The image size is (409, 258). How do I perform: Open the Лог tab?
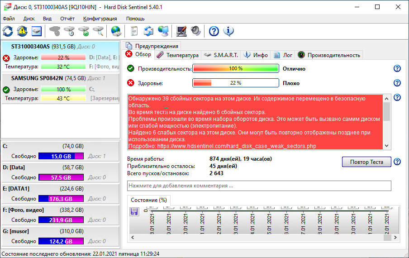point(283,55)
